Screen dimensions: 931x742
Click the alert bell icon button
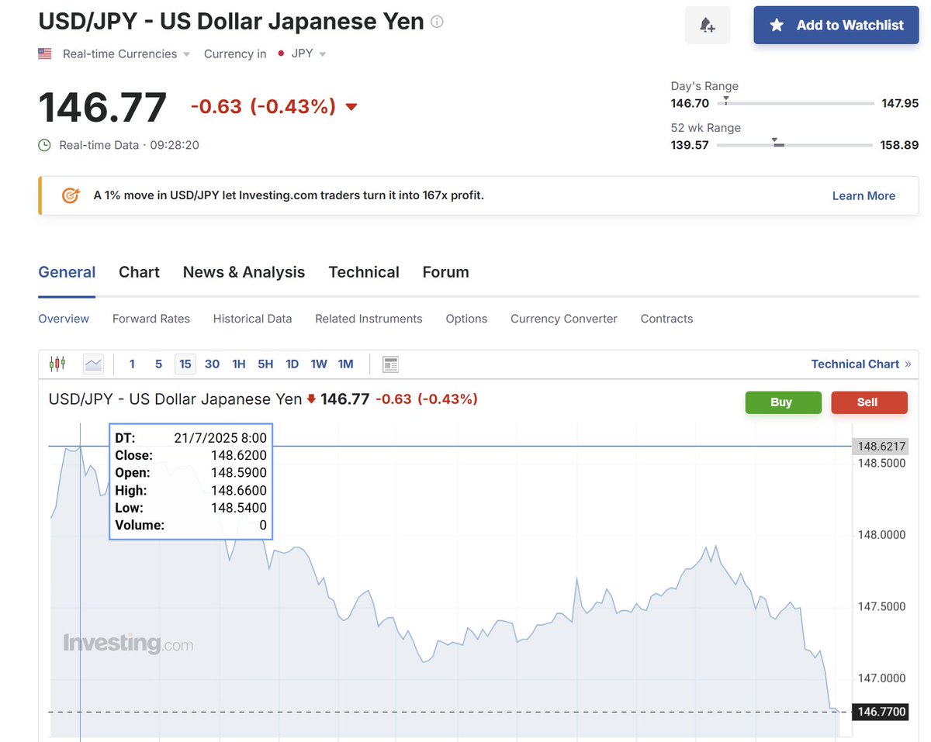(x=707, y=26)
